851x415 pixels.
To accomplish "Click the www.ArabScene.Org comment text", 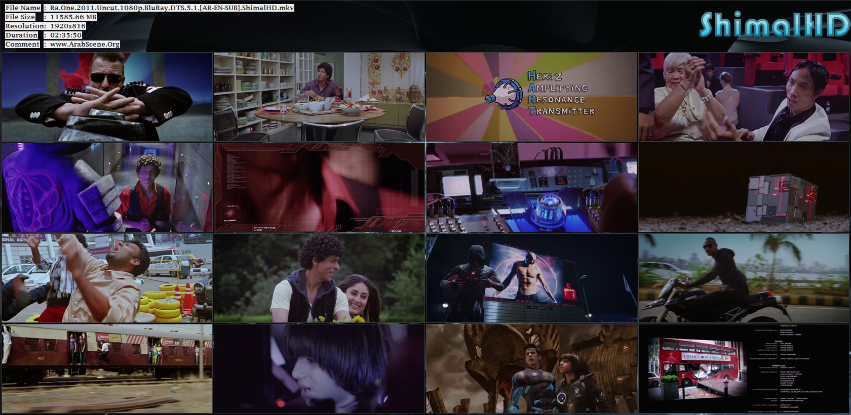I will [x=85, y=44].
